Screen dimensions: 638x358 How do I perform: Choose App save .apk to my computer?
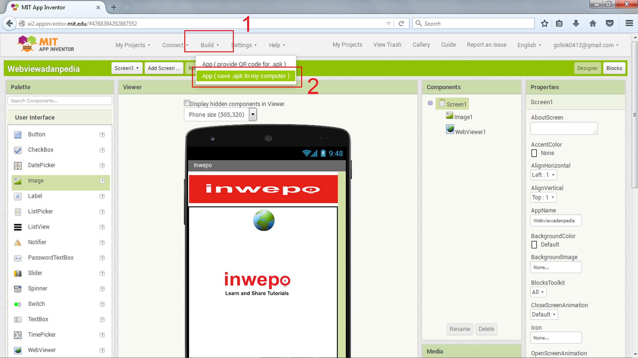[x=246, y=76]
